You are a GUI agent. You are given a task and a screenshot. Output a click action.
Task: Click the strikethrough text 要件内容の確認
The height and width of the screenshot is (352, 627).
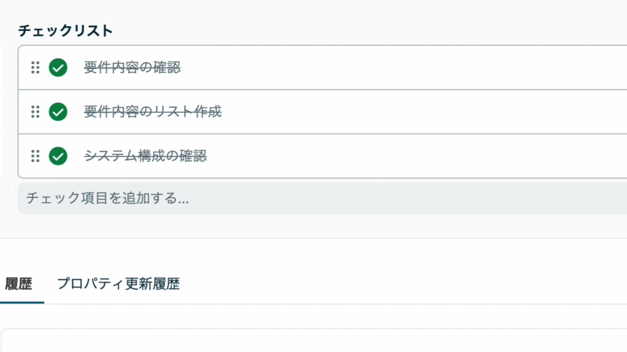pyautogui.click(x=132, y=67)
